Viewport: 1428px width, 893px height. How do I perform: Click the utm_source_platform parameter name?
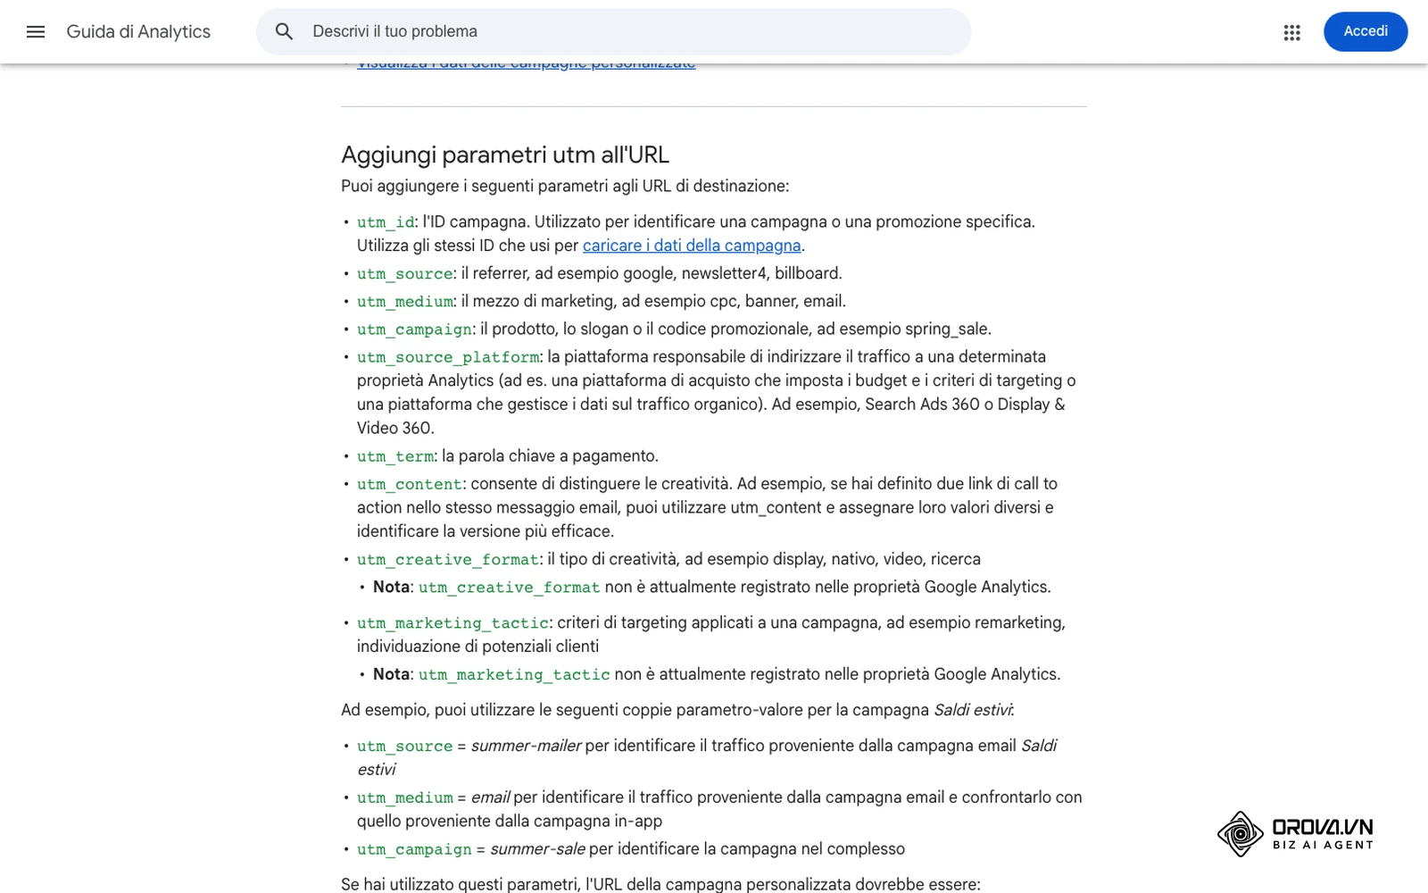coord(448,357)
